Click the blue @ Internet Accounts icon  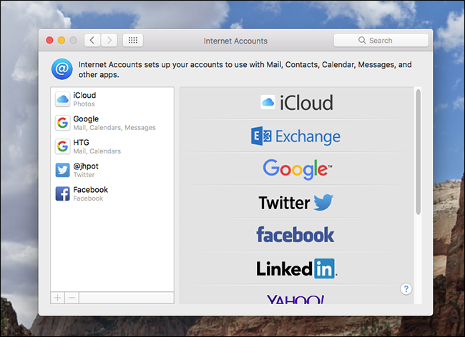coord(62,69)
